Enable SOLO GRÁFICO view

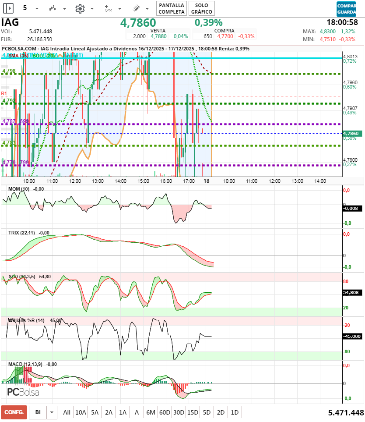tap(201, 8)
